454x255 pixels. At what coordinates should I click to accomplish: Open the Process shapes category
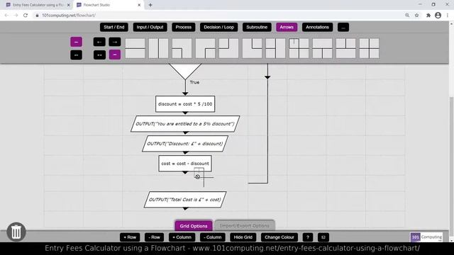pos(183,27)
